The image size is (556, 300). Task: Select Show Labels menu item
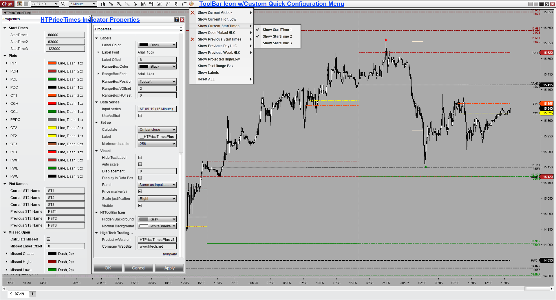(221, 72)
